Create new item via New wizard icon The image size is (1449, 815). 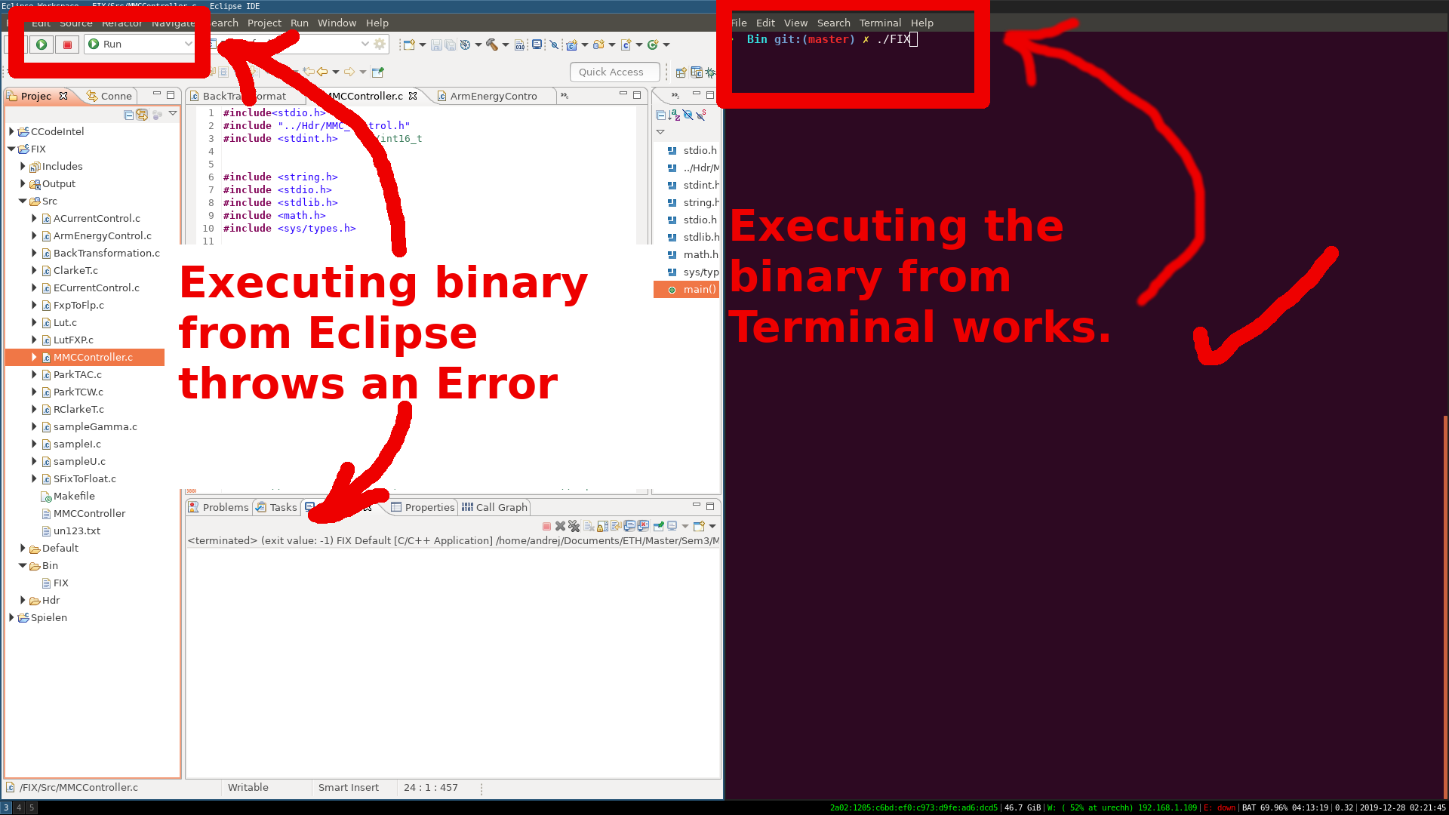tap(408, 45)
